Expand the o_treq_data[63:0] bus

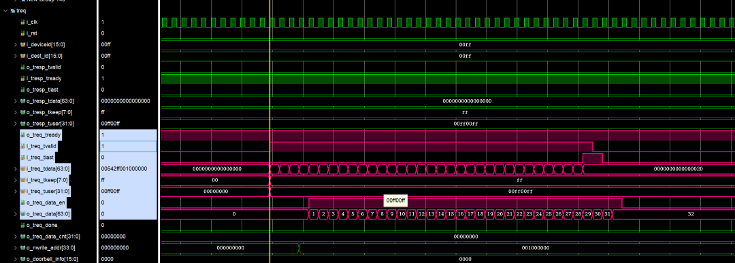[16, 214]
